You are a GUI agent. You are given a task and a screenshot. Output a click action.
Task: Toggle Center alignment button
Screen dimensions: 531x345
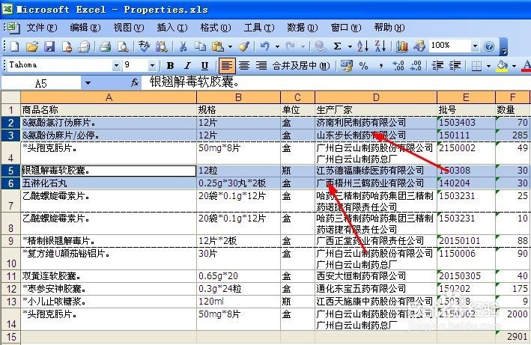point(244,66)
